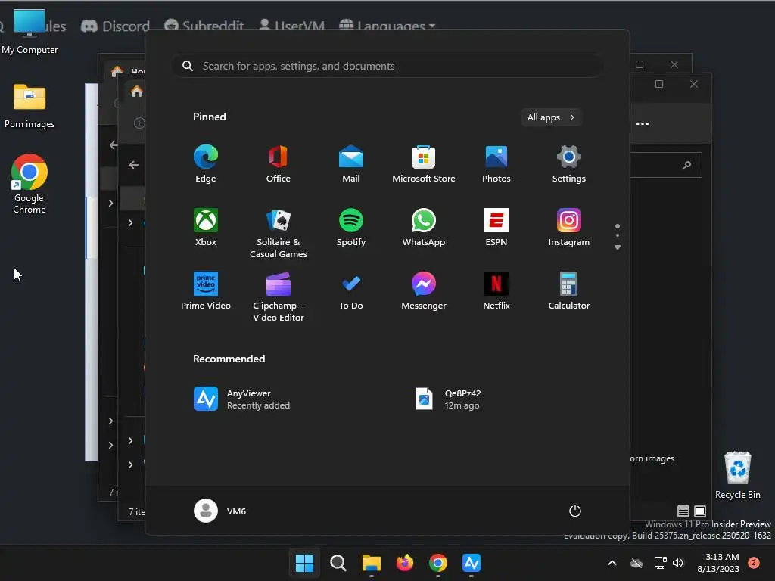775x581 pixels.
Task: Open the Instagram pinned app
Action: (x=569, y=227)
